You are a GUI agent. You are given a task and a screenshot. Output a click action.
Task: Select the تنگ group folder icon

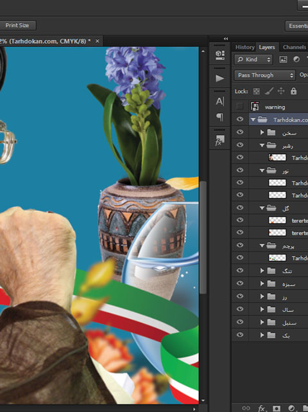coord(271,271)
